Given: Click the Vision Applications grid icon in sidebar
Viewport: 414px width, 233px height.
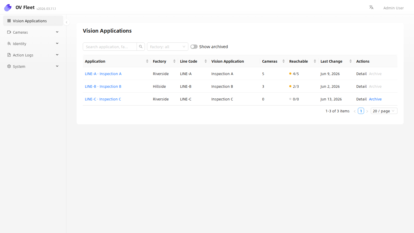Looking at the screenshot, I should 9,21.
